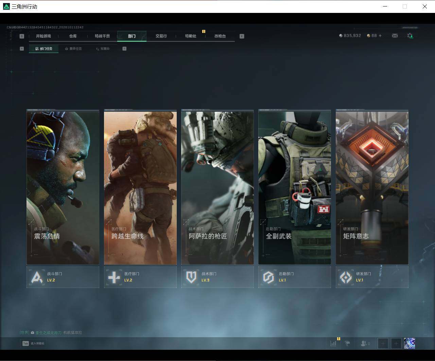Image resolution: width=435 pixels, height=361 pixels.
Task: Click the 研发部门 LV.1 level label
Action: tap(360, 280)
